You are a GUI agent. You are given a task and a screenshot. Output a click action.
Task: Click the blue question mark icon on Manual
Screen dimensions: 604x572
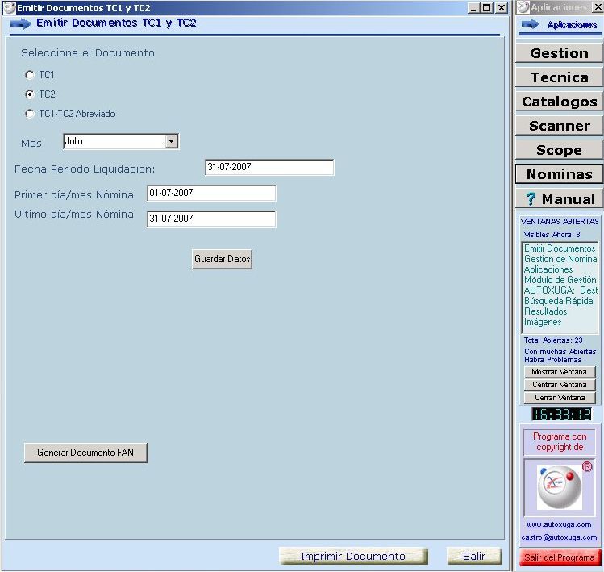(x=531, y=199)
